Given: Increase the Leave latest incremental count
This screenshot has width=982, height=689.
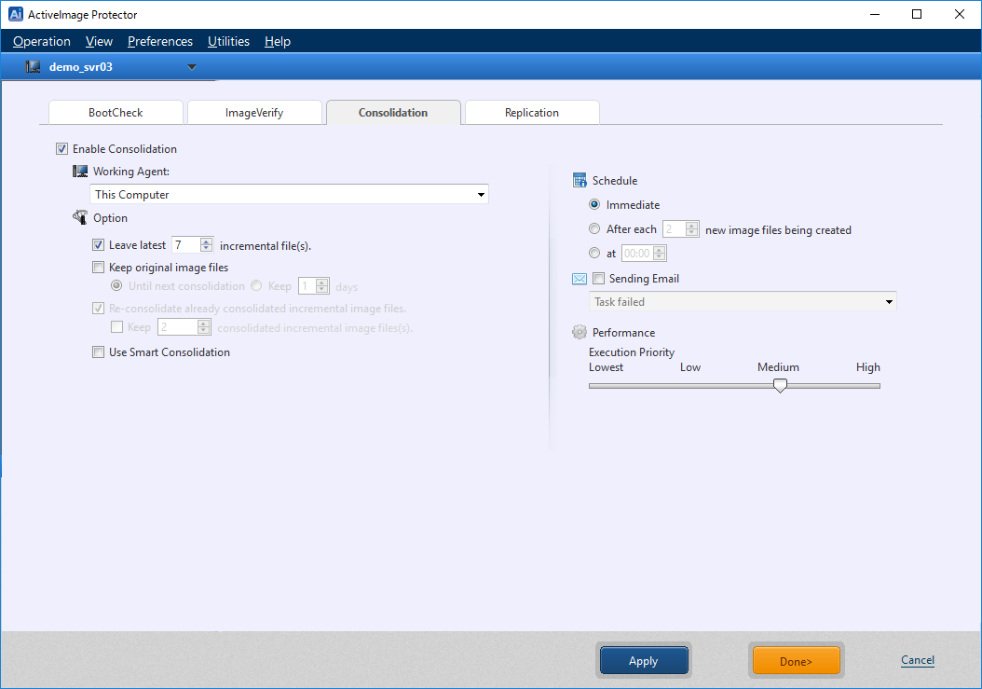Looking at the screenshot, I should (x=207, y=241).
